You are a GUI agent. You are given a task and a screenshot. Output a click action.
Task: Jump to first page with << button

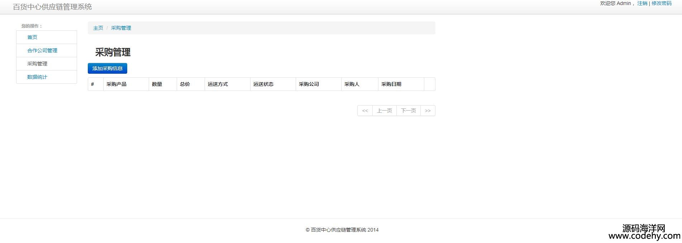click(365, 111)
